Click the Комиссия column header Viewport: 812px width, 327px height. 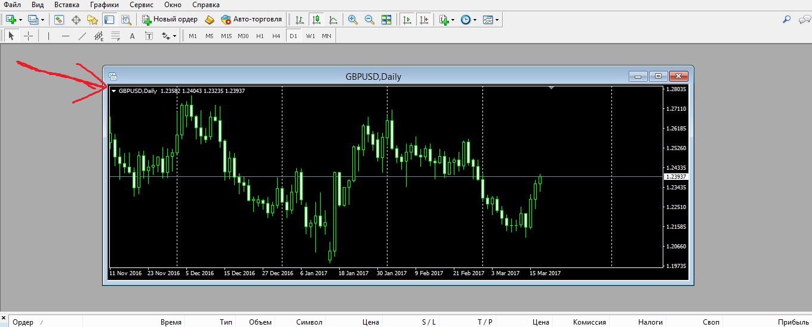[590, 322]
